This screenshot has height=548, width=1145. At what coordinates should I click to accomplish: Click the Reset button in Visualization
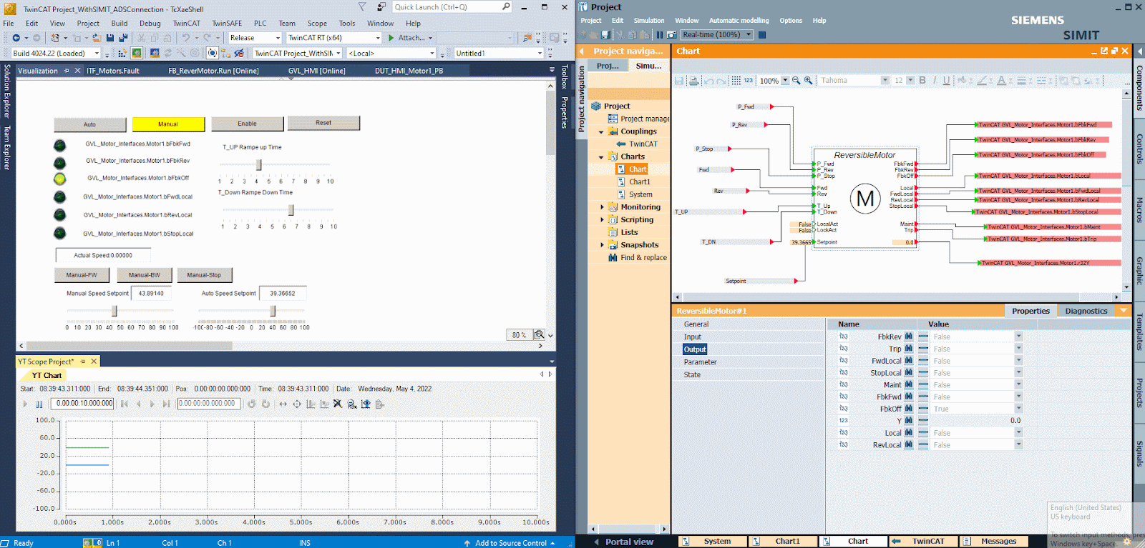coord(323,123)
